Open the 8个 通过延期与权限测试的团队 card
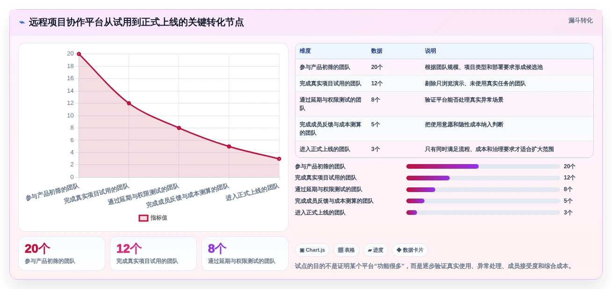The width and height of the screenshot is (612, 289). point(245,254)
